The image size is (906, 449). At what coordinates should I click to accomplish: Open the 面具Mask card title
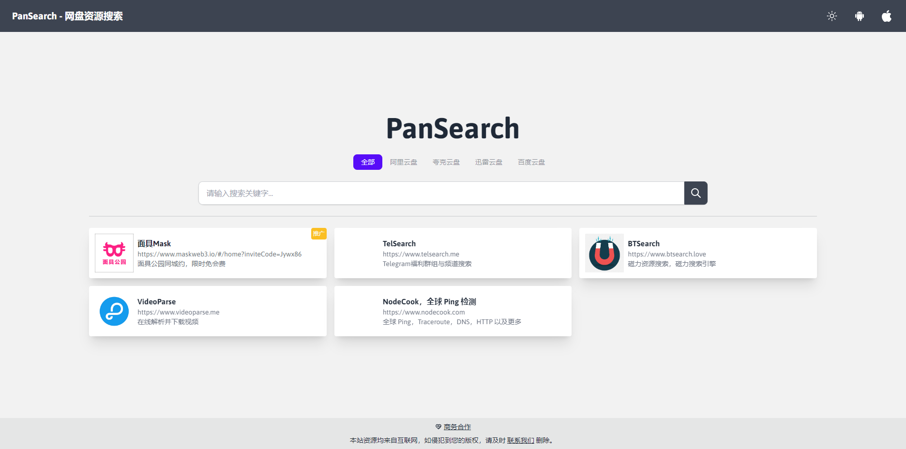[x=154, y=243]
